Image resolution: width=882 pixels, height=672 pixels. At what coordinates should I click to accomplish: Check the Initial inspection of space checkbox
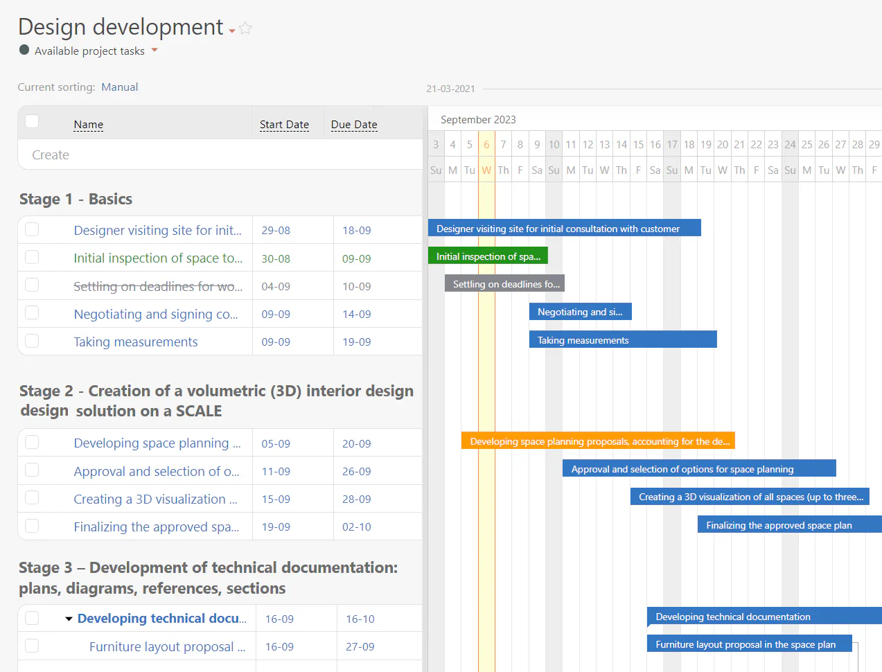tap(32, 257)
